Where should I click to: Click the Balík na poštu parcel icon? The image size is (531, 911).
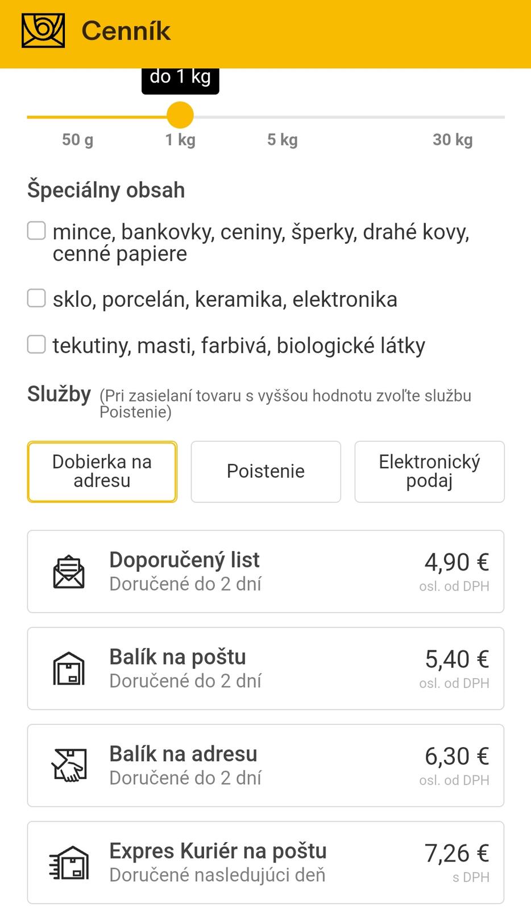click(69, 668)
